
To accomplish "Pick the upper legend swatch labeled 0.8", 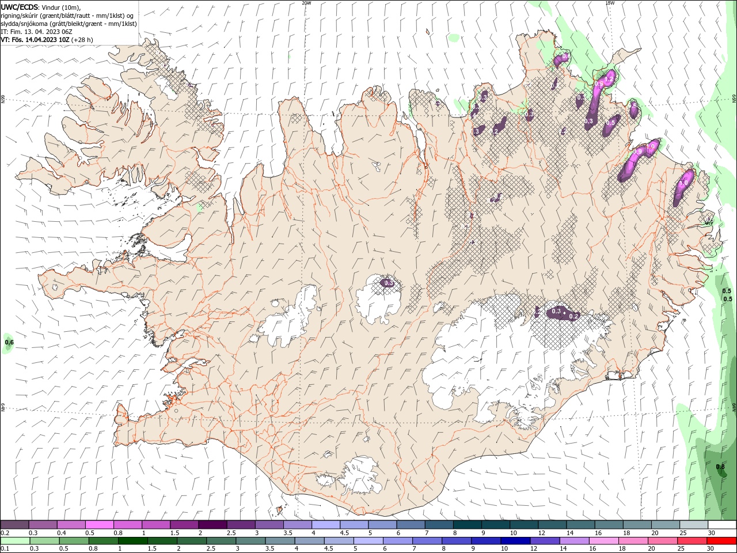I will [x=127, y=524].
